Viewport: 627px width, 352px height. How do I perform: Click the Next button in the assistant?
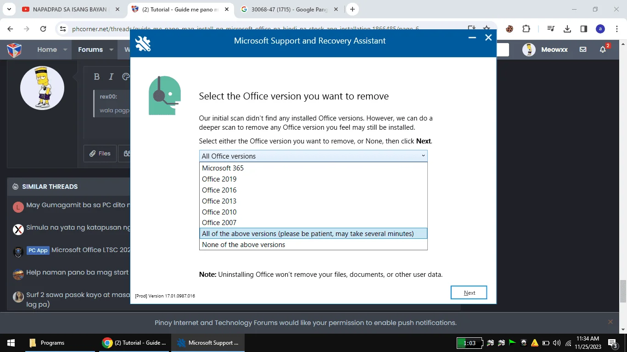[469, 293]
